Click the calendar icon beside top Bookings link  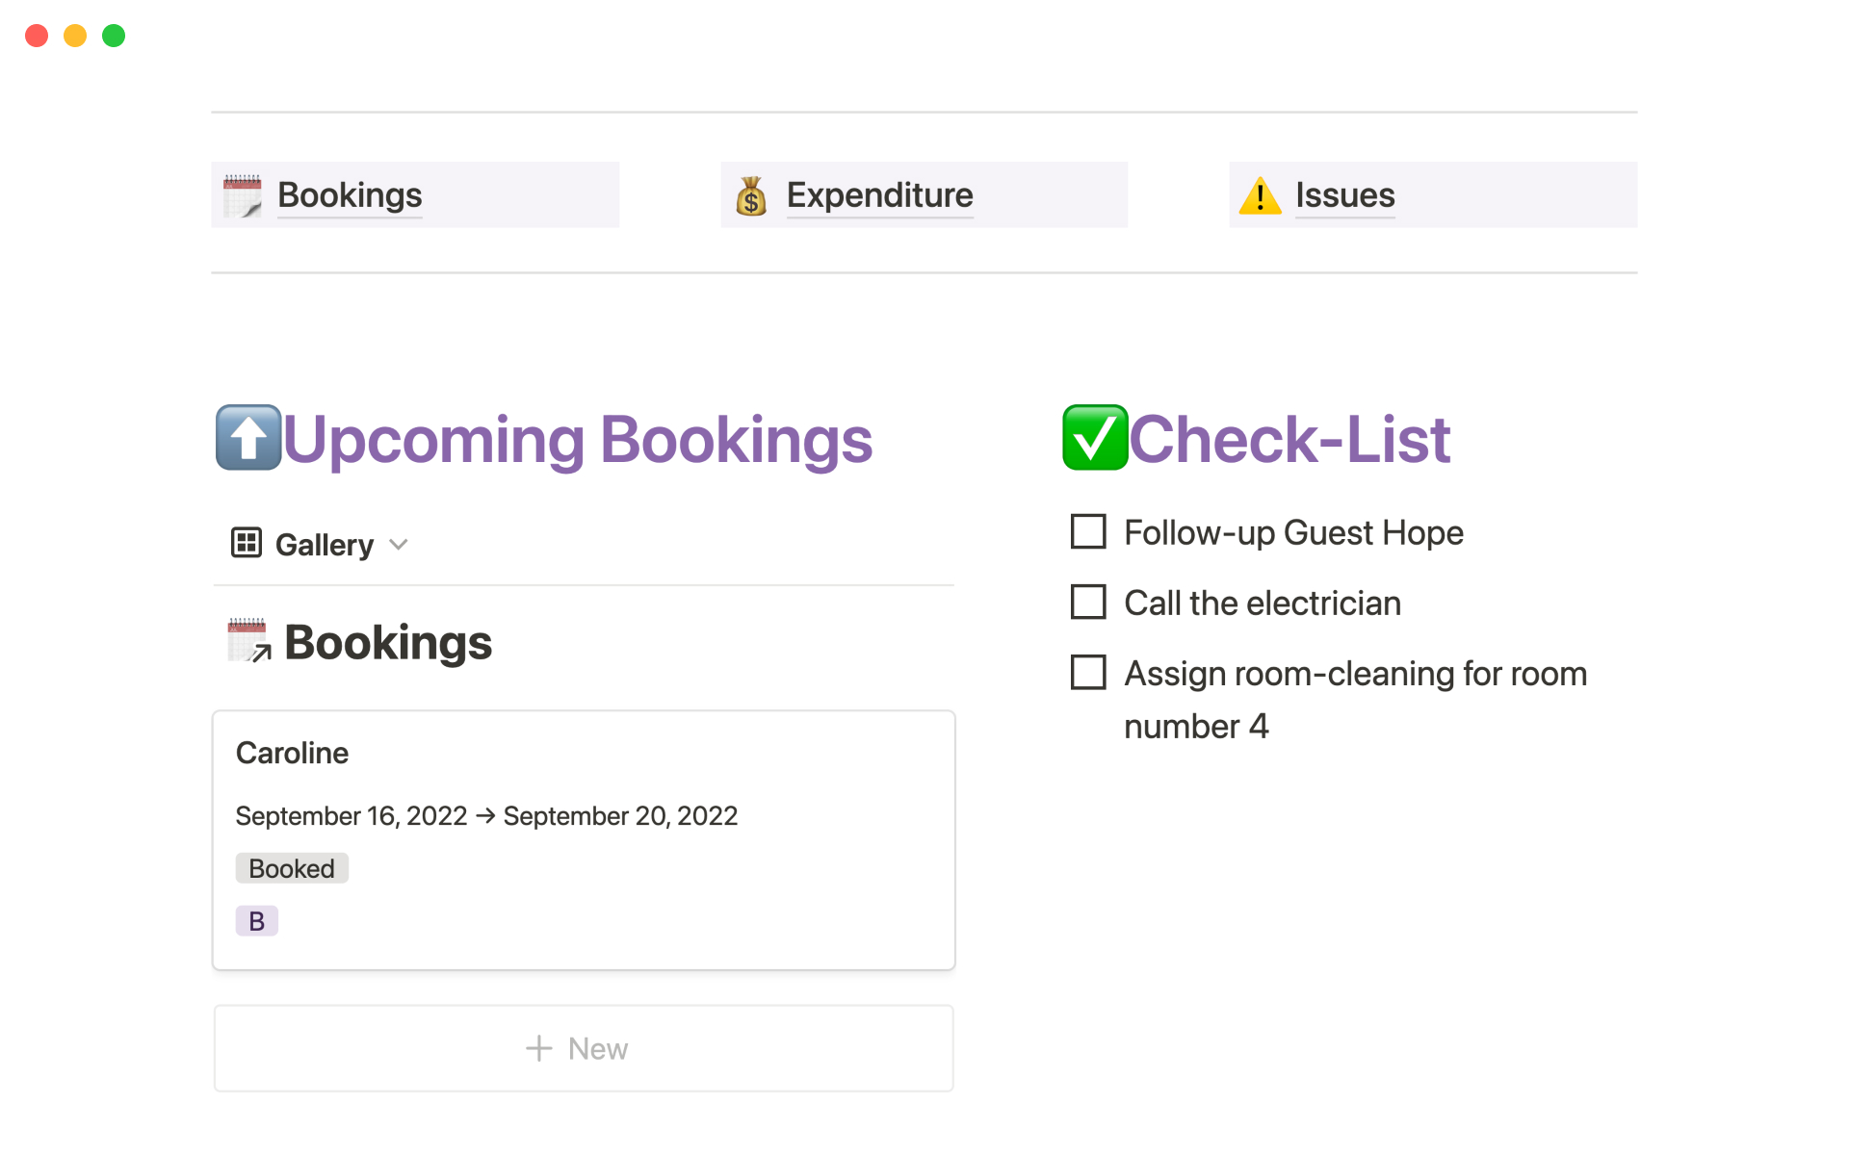pyautogui.click(x=242, y=195)
